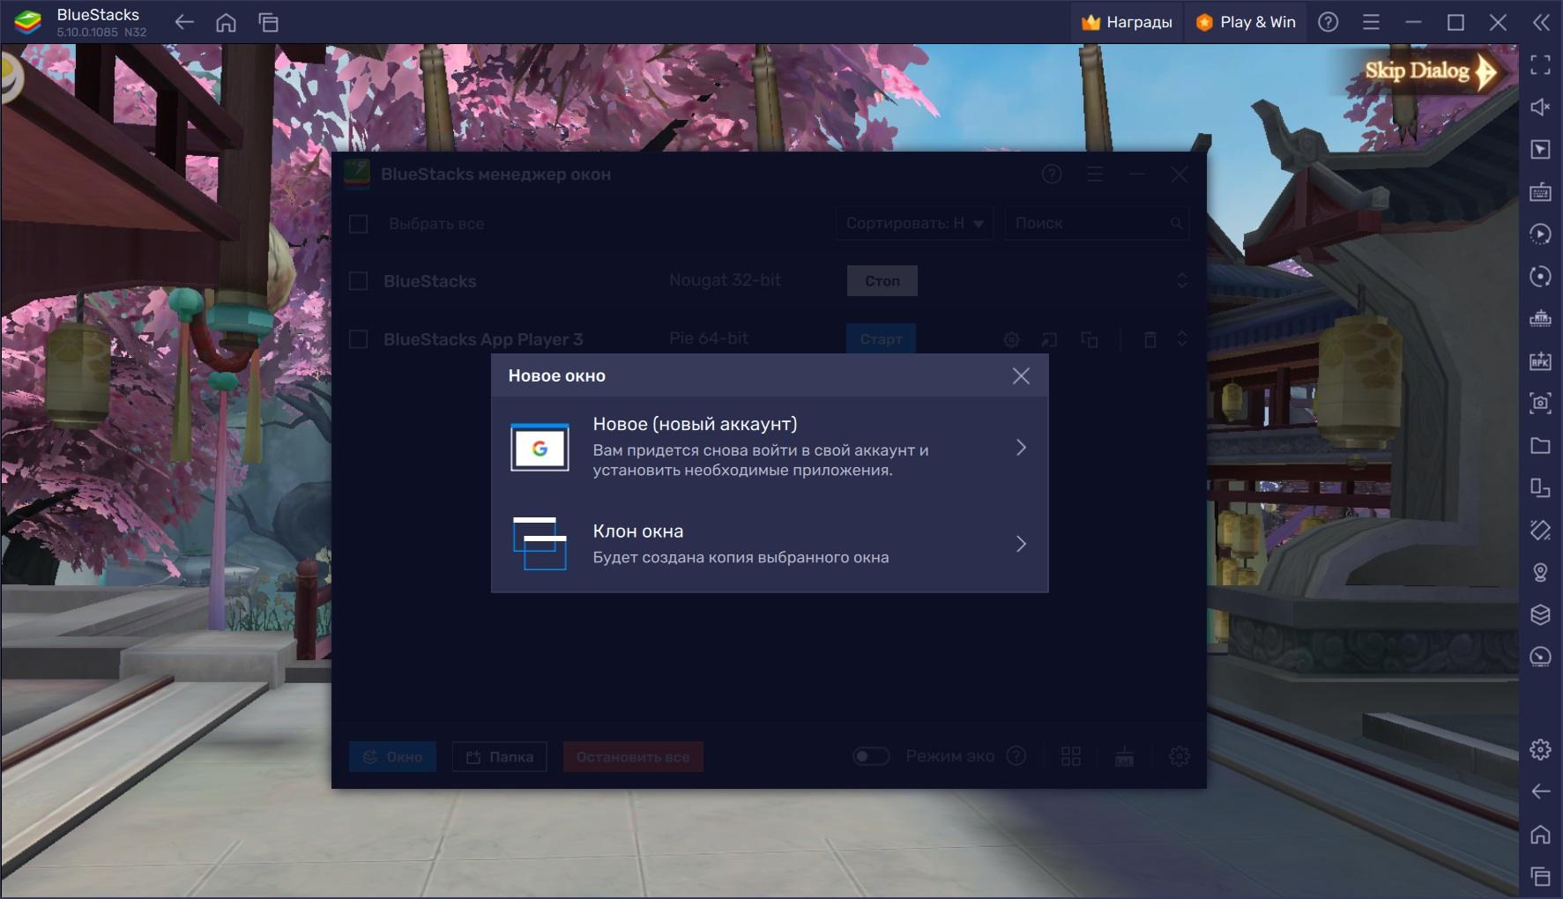Open Play & Win button
Screen dimensions: 1563x899
click(1246, 22)
